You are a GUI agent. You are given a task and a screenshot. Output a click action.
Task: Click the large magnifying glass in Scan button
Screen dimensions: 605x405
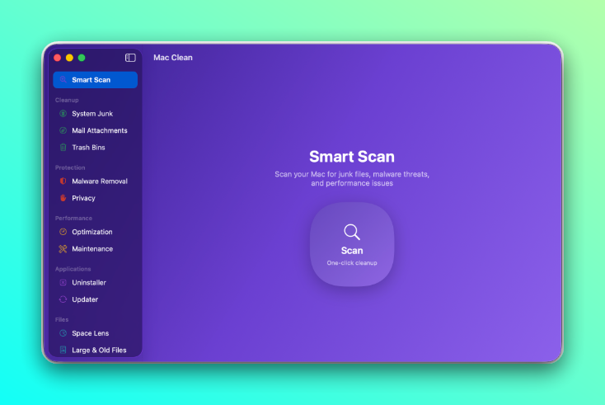coord(352,232)
